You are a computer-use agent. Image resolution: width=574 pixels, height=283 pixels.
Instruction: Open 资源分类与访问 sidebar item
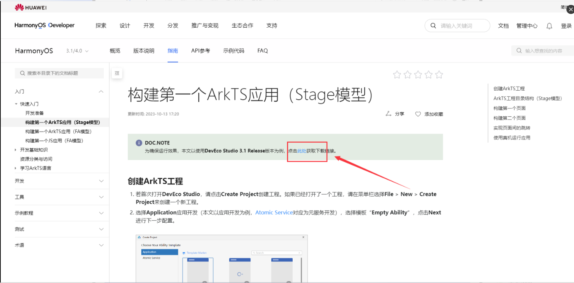point(36,159)
